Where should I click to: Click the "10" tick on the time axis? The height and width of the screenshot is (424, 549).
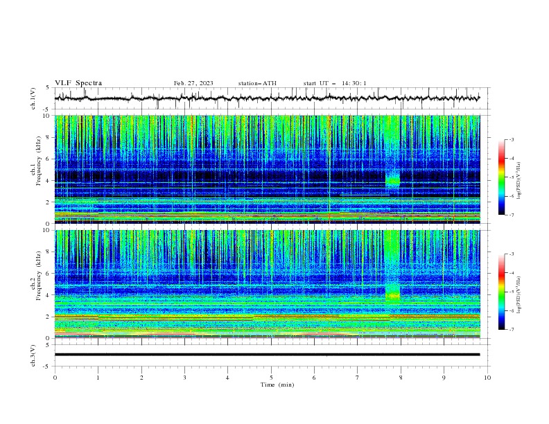(x=487, y=378)
